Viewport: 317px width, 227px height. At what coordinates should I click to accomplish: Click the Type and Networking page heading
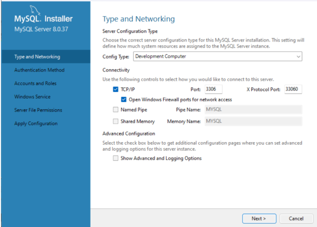pos(139,19)
